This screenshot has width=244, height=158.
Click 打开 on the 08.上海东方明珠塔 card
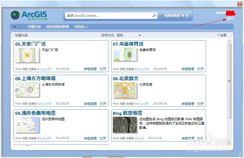pyautogui.click(x=103, y=104)
